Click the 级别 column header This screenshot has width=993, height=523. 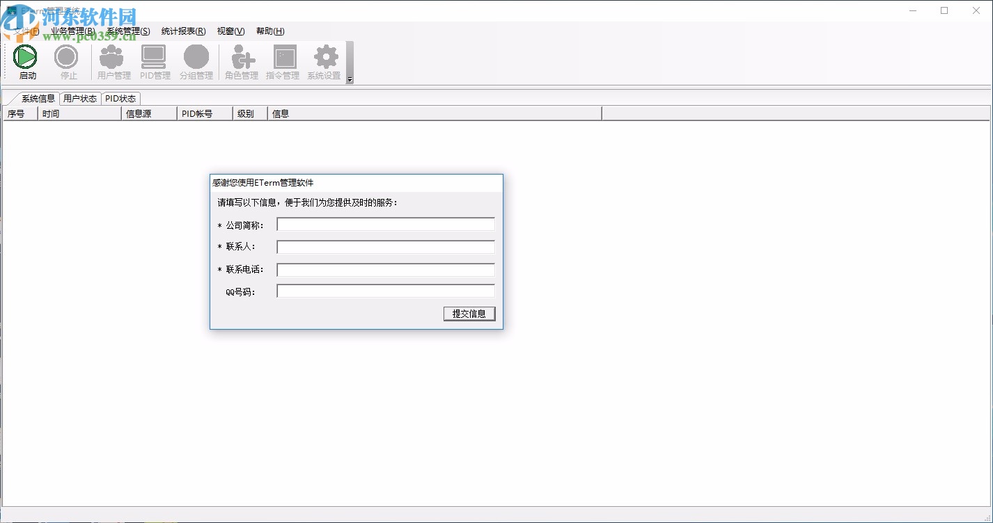250,113
